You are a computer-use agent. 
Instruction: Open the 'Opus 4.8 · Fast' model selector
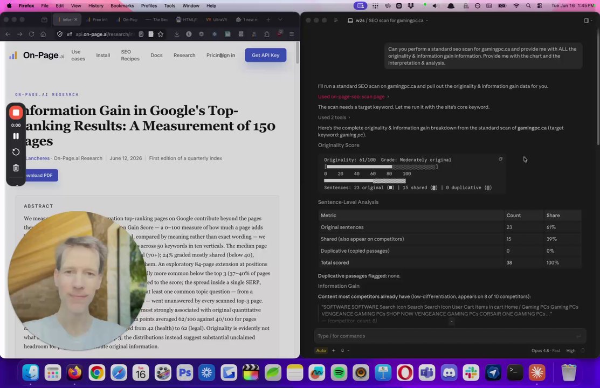(546, 350)
